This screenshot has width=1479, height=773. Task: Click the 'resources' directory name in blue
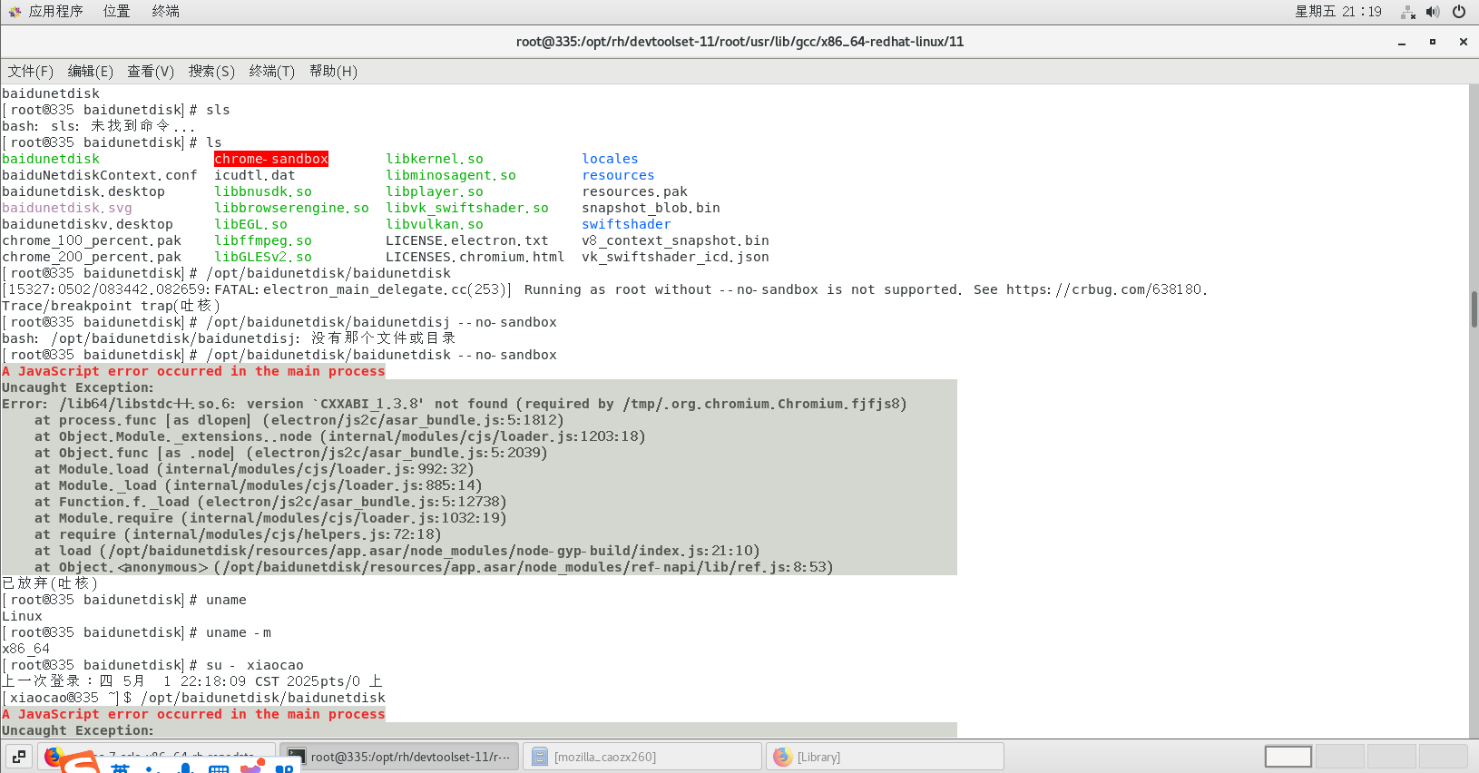618,175
